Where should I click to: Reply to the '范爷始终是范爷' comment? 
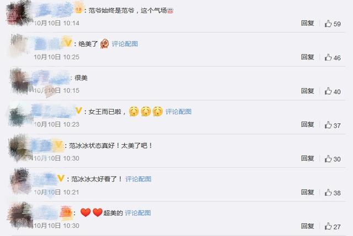tap(308, 23)
